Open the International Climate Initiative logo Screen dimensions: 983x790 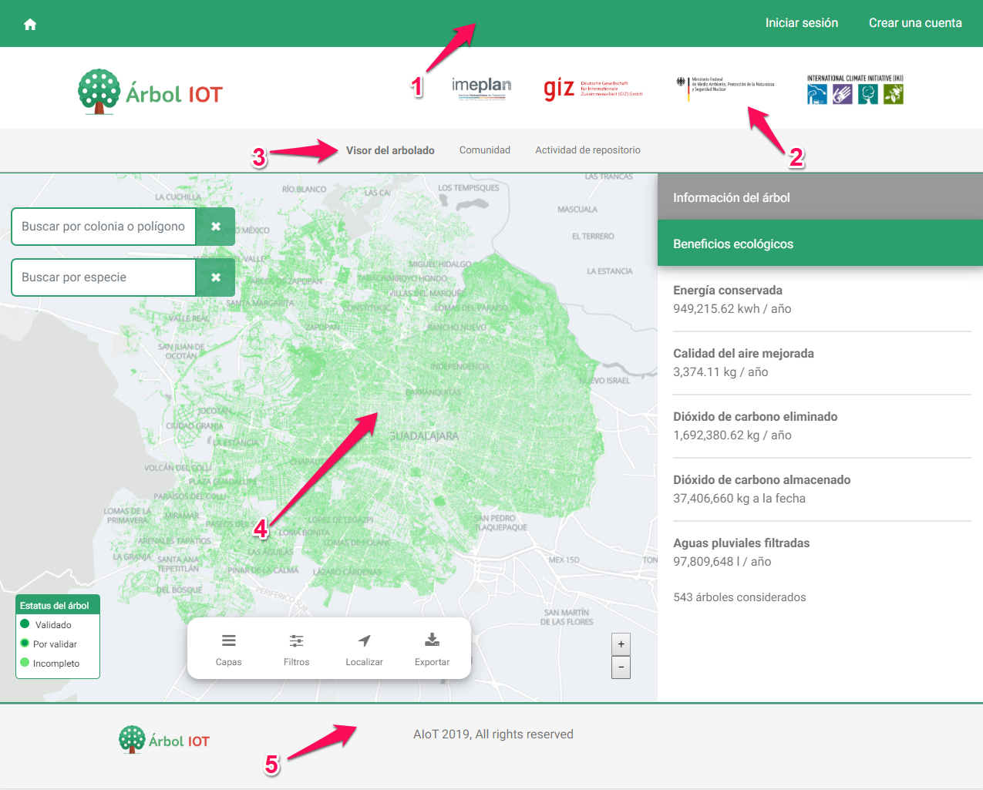pyautogui.click(x=855, y=89)
